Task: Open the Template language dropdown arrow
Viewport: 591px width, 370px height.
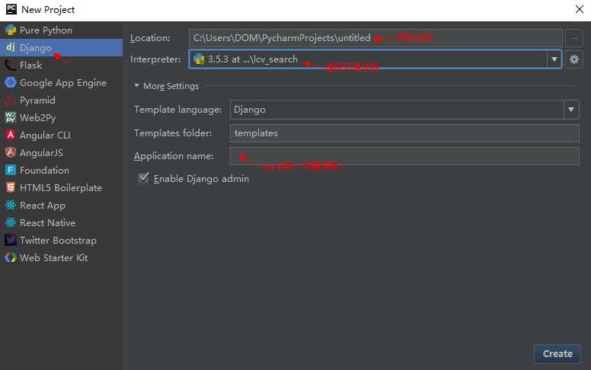Action: coord(571,110)
